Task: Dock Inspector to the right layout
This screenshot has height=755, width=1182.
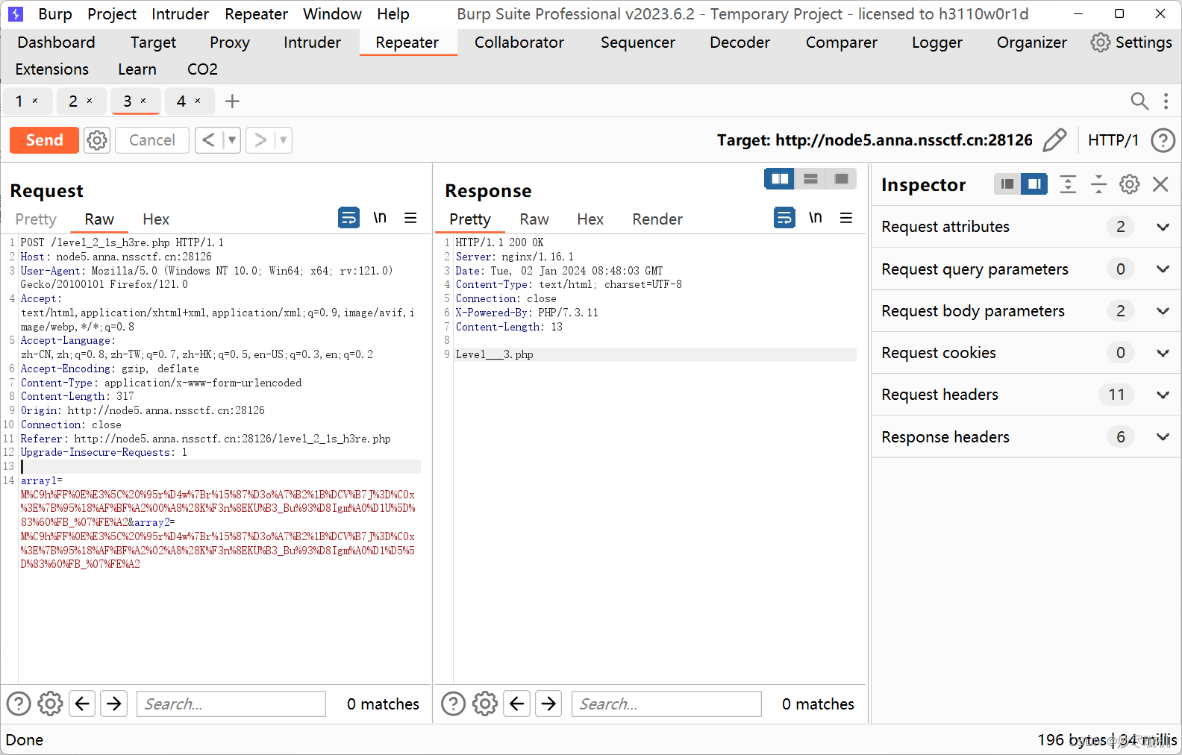Action: pos(1034,184)
